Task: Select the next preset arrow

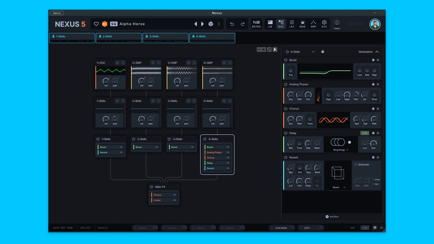Action: pos(202,24)
